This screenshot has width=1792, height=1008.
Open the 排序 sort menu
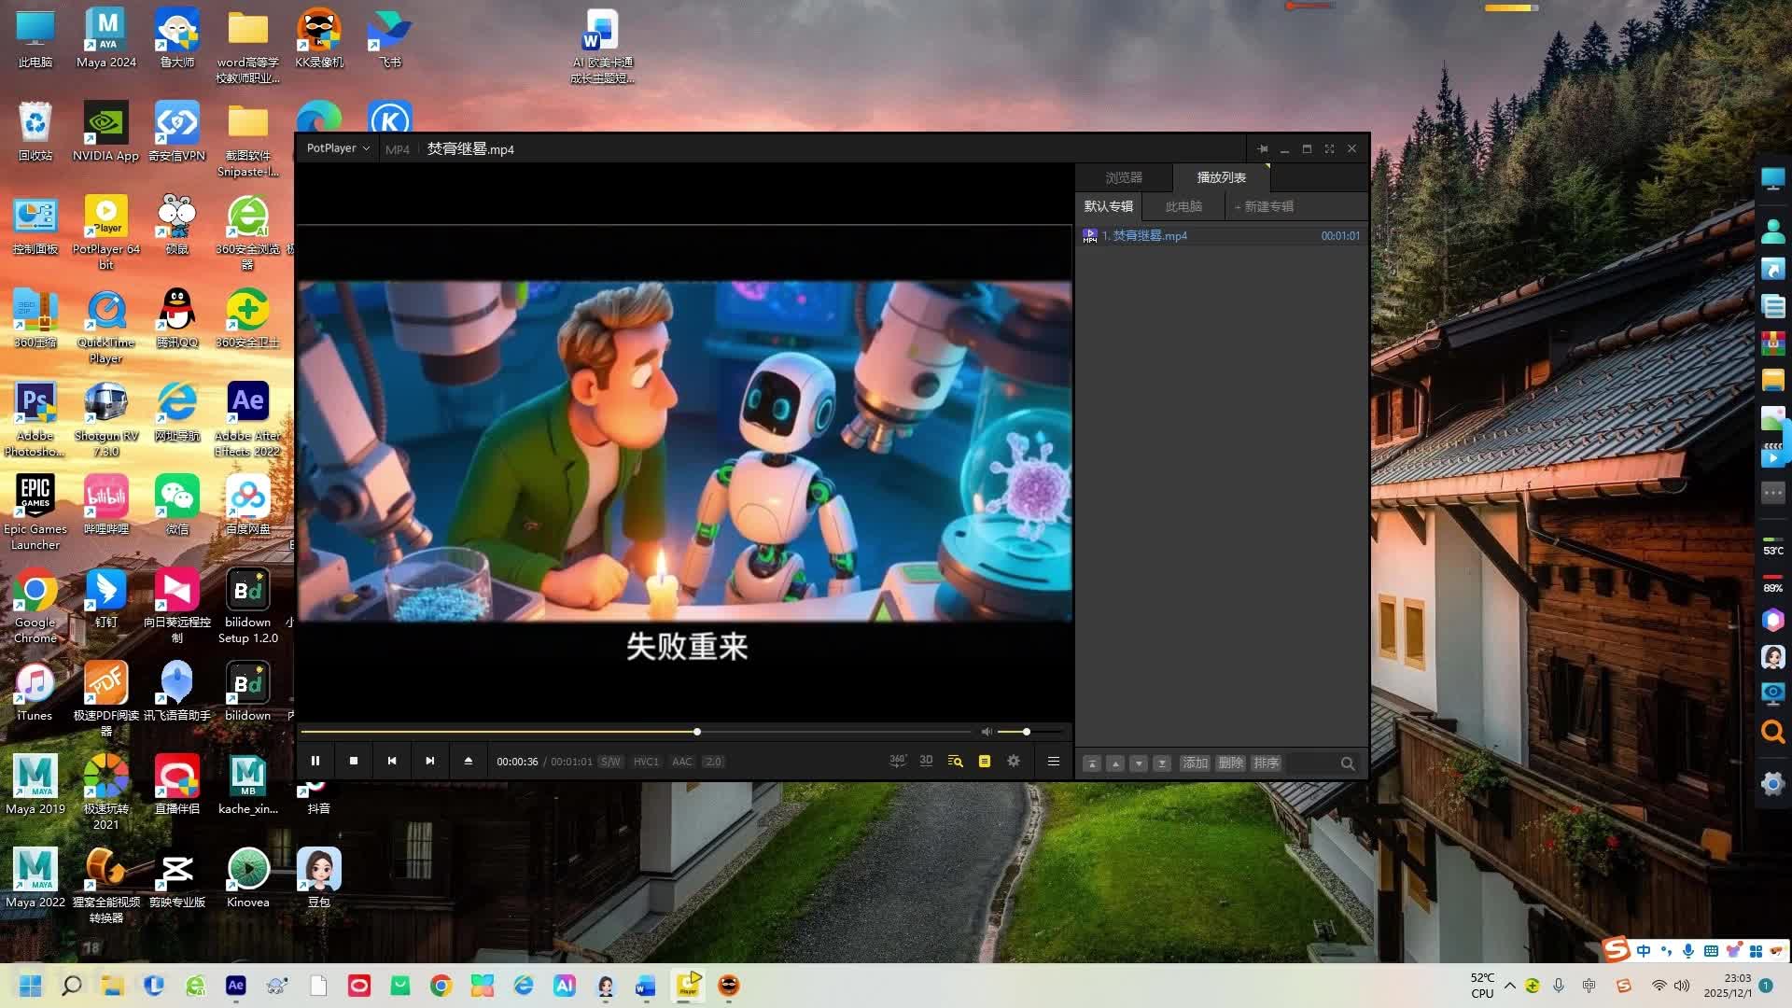[x=1267, y=763]
